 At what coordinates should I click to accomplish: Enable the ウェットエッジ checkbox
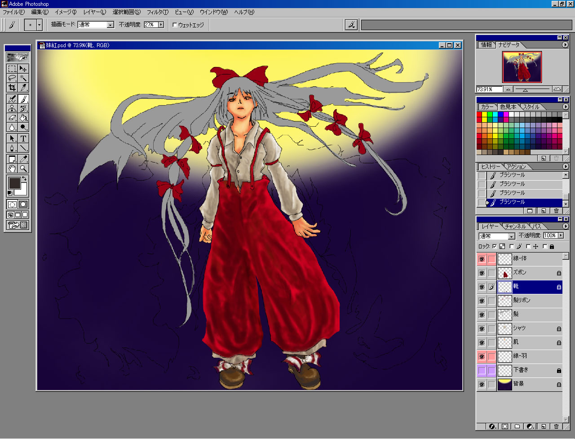[175, 25]
